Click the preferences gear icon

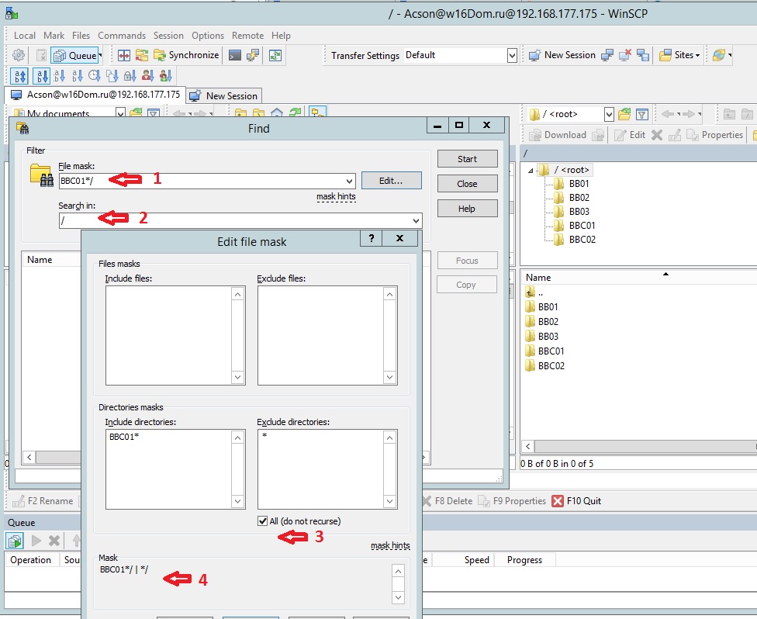click(x=19, y=55)
